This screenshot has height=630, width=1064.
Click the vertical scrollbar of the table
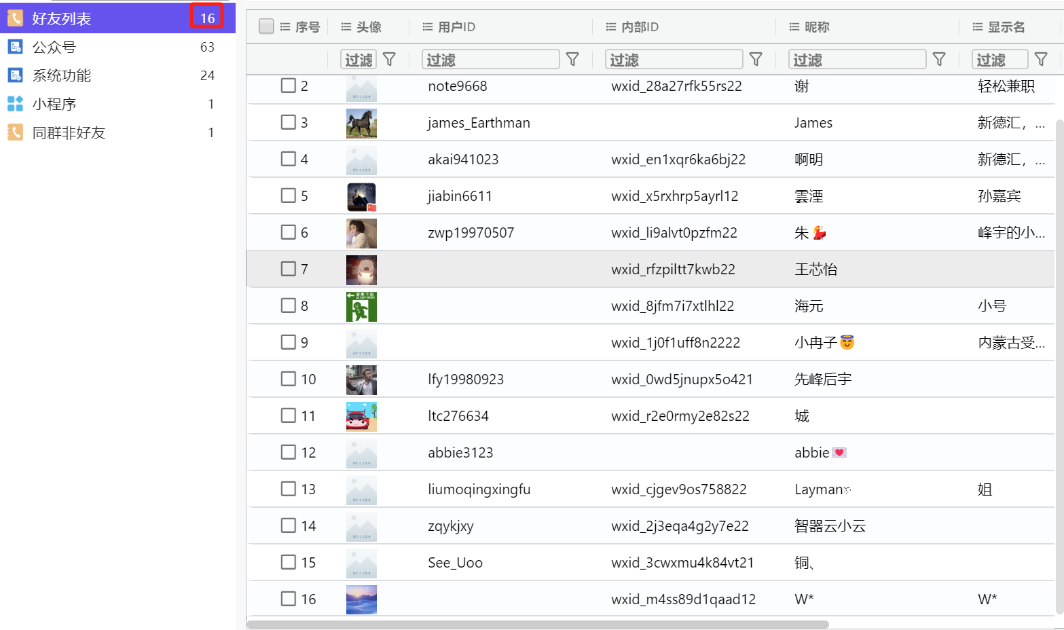coord(1060,367)
